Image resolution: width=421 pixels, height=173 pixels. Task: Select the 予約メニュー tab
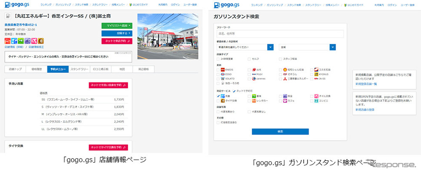point(58,69)
